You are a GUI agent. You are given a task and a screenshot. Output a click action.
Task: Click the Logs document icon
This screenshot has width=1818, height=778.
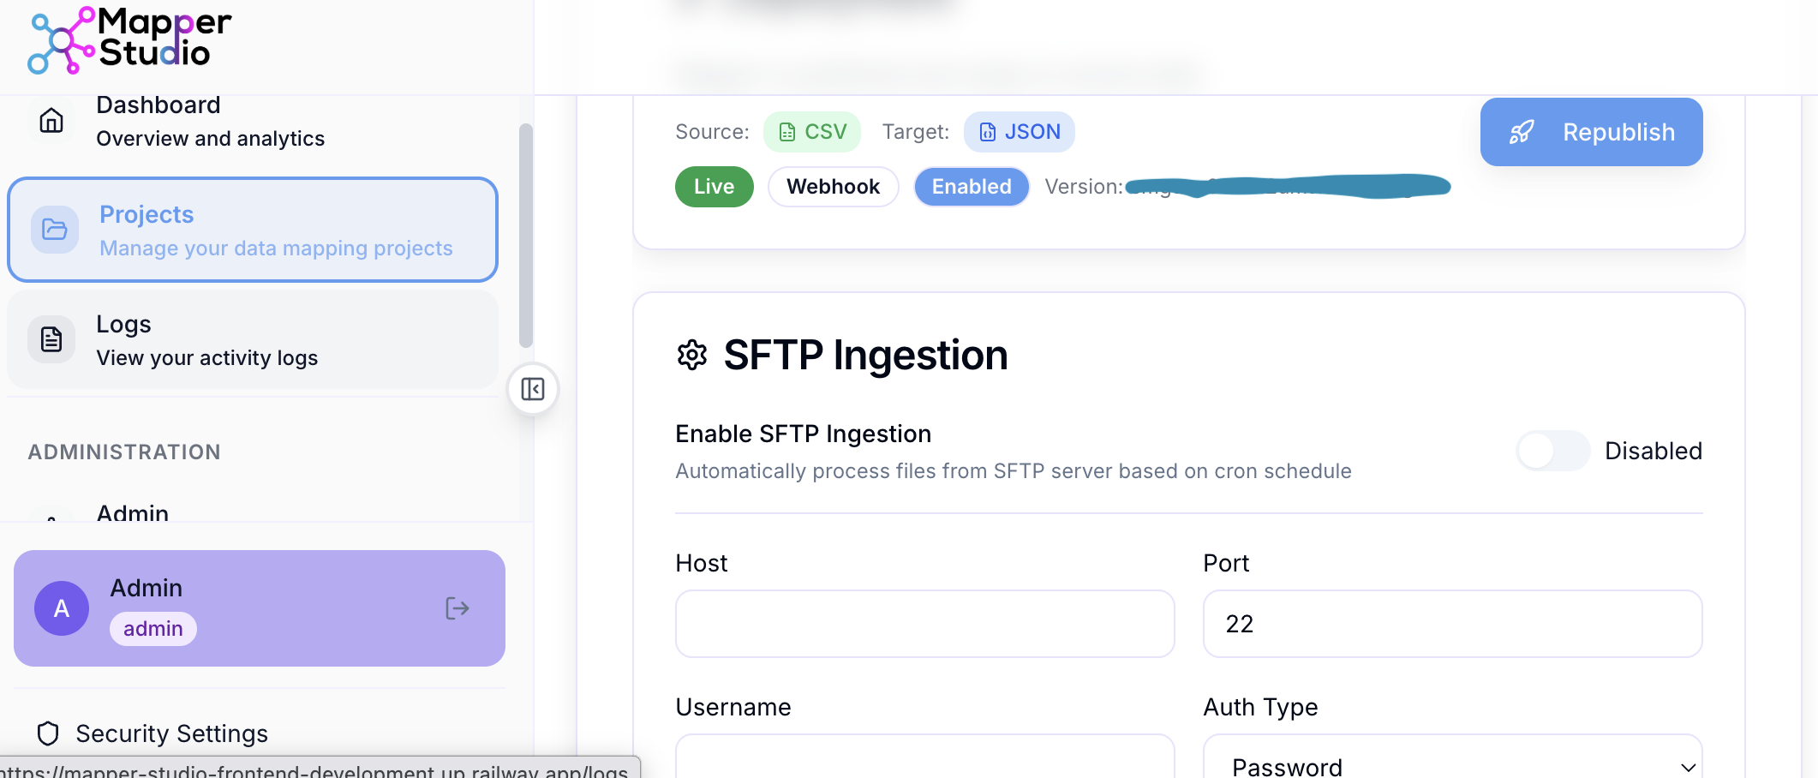coord(51,338)
